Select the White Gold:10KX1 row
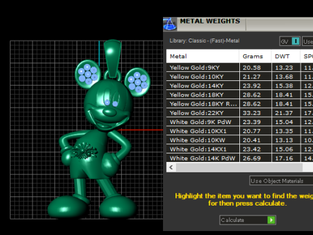This screenshot has height=235, width=313. click(240, 131)
